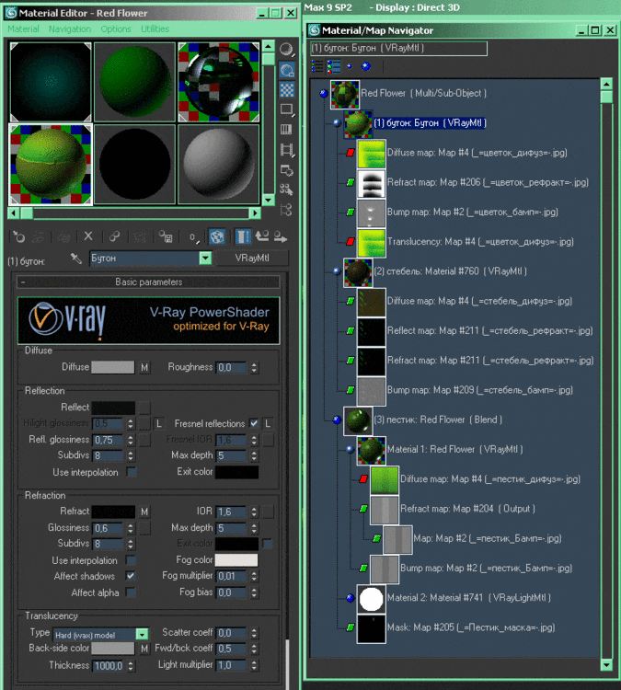Image resolution: width=621 pixels, height=690 pixels.
Task: Open the Options menu
Action: click(x=116, y=29)
